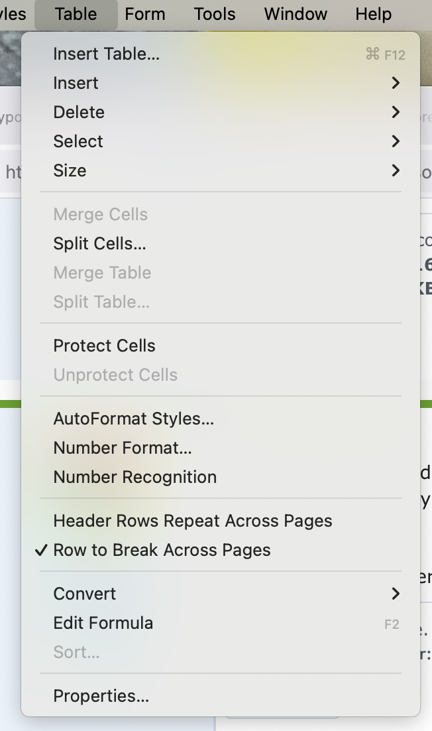Open table Properties dialog
Image resolution: width=432 pixels, height=731 pixels.
click(x=101, y=696)
